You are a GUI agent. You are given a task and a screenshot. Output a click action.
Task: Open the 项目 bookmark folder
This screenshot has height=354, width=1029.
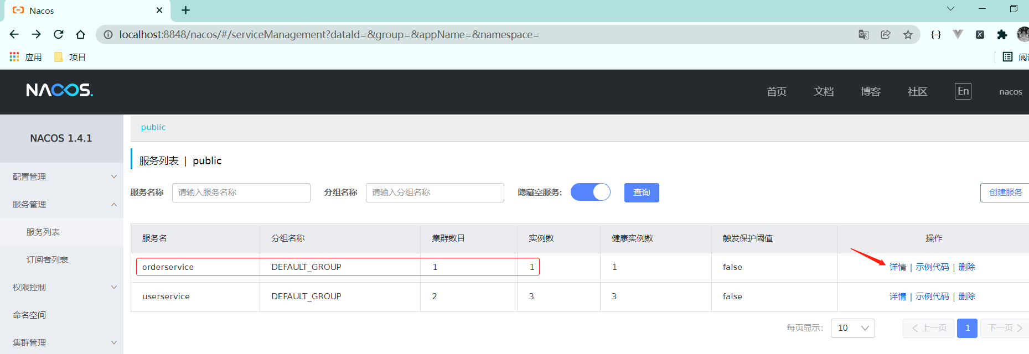pos(70,57)
